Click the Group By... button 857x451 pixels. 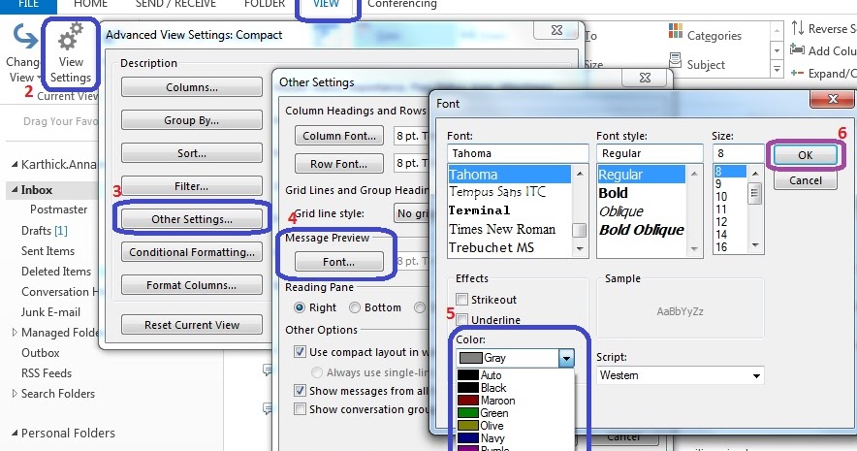pos(192,120)
